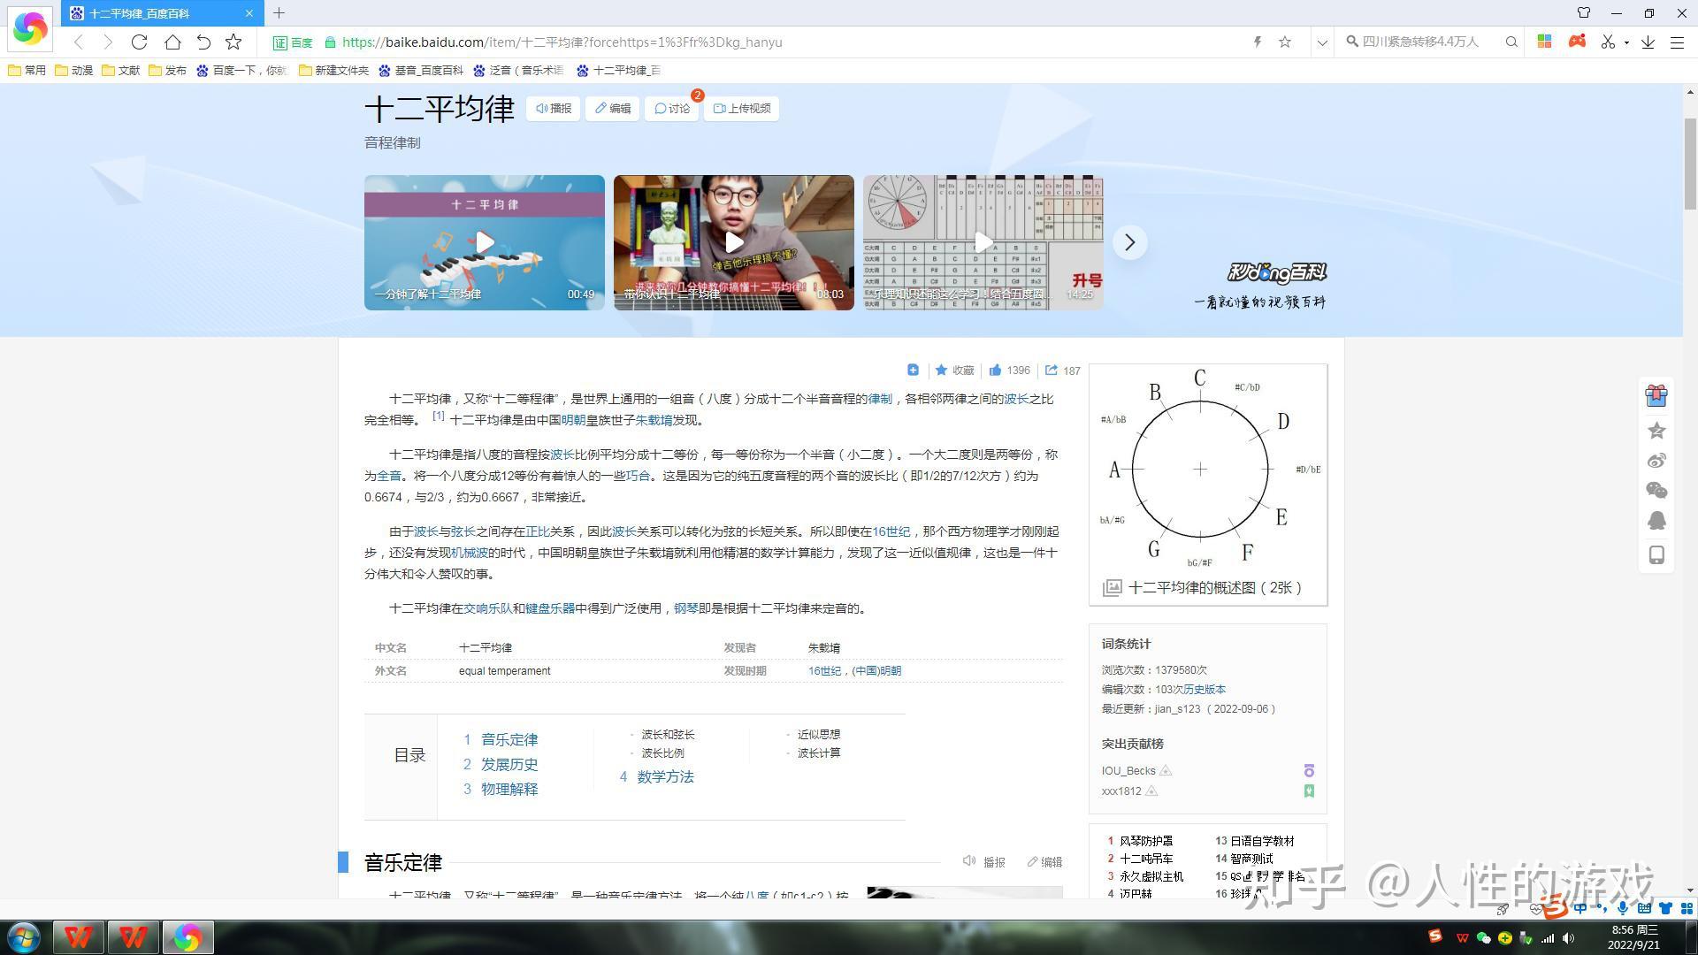Share the page via WeChat
Screen dimensions: 1698x955
click(x=1656, y=490)
